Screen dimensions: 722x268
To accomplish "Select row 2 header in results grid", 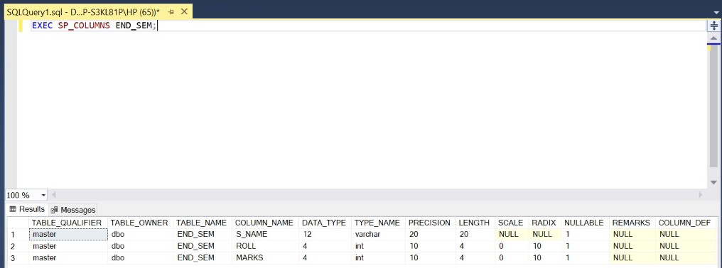I will pyautogui.click(x=17, y=246).
